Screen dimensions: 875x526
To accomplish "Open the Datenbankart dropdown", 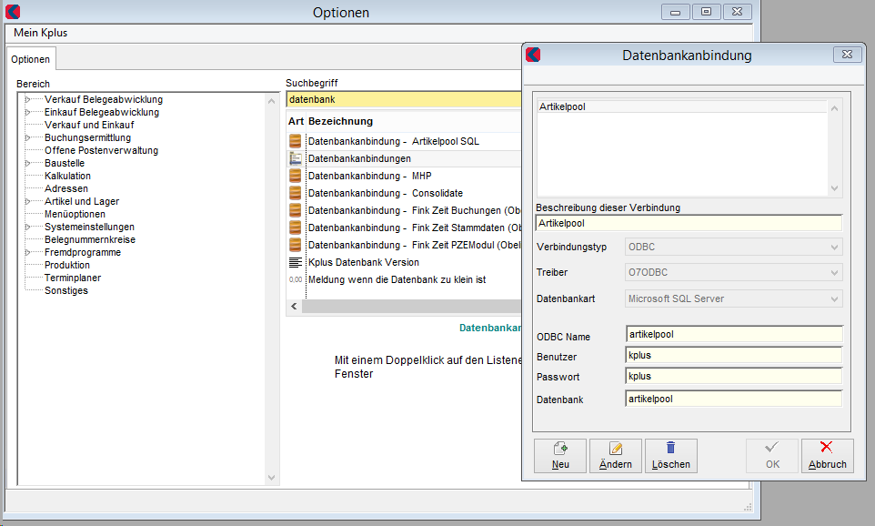I will [734, 298].
